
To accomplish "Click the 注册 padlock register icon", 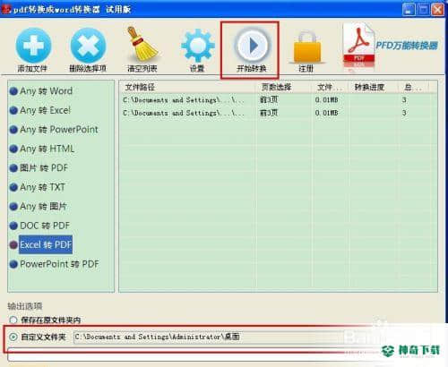I will point(307,47).
